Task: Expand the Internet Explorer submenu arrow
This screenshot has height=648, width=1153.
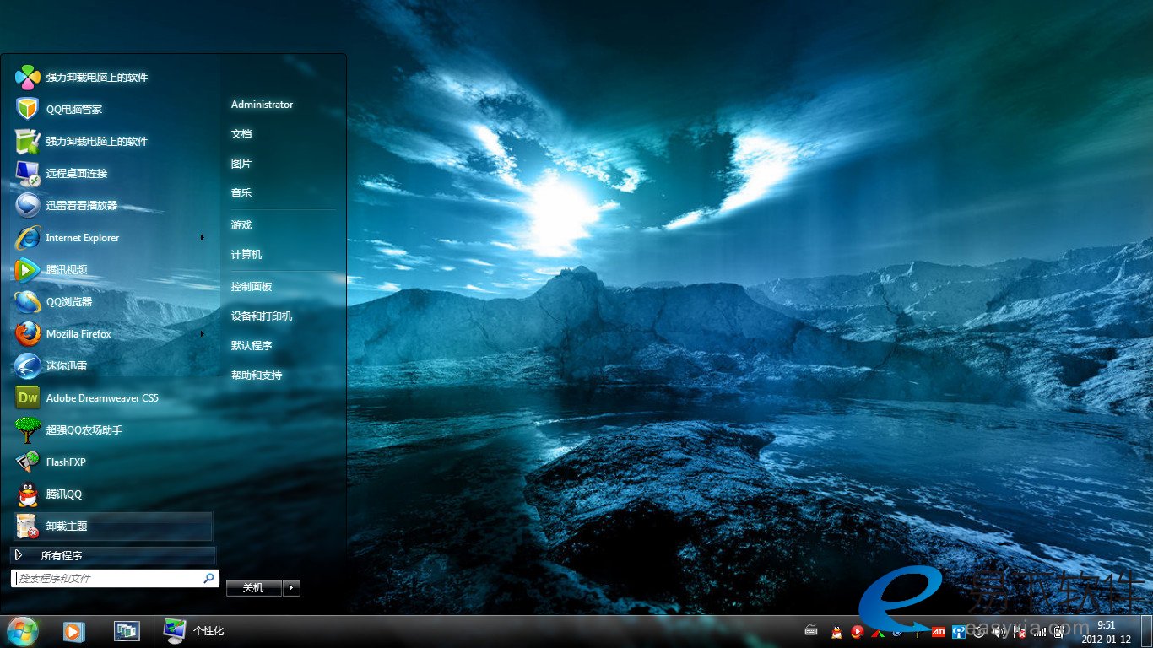Action: click(202, 238)
